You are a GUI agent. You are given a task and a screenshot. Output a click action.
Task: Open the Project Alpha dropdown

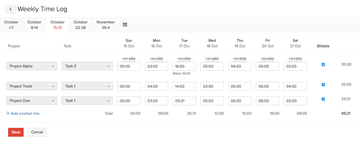pyautogui.click(x=31, y=66)
